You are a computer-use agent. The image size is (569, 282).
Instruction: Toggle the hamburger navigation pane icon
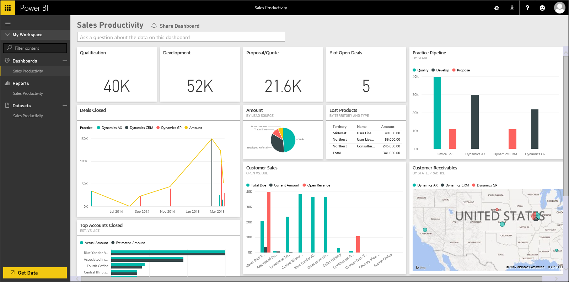coord(8,24)
